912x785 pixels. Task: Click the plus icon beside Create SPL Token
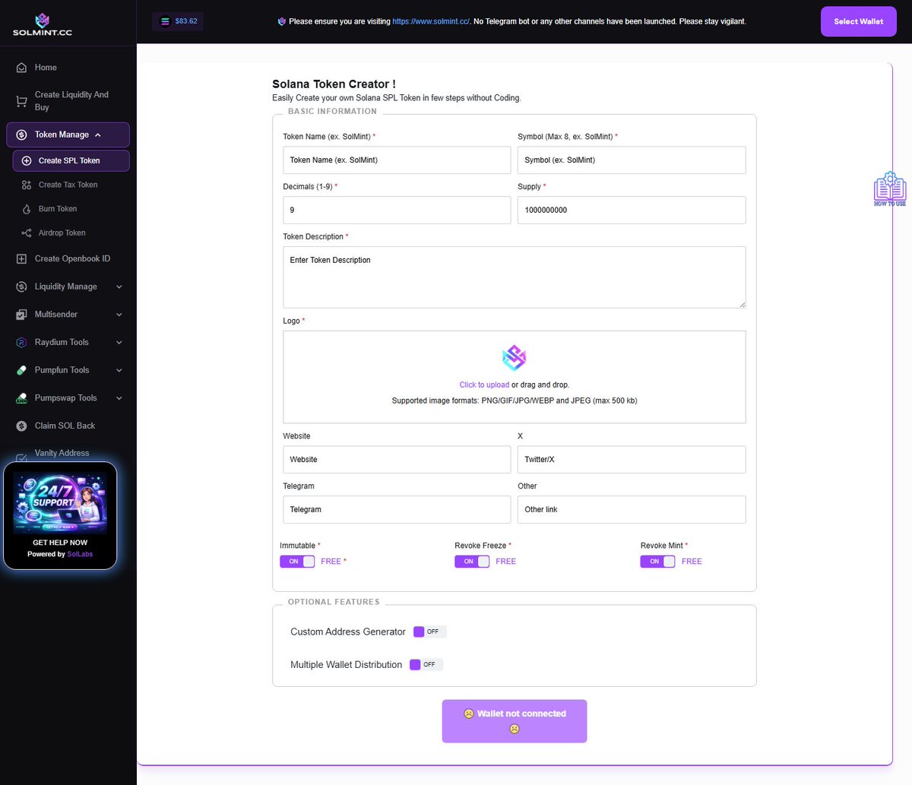pyautogui.click(x=27, y=160)
